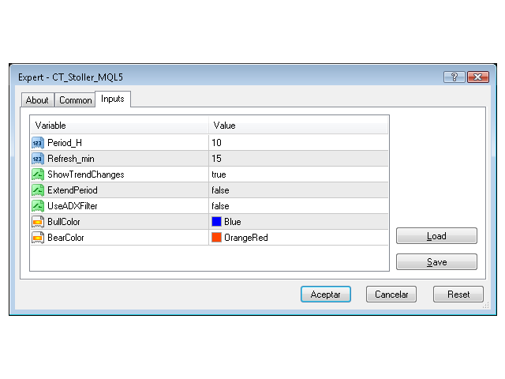Select the UseADXFilter variable name
The height and width of the screenshot is (379, 505).
click(72, 206)
